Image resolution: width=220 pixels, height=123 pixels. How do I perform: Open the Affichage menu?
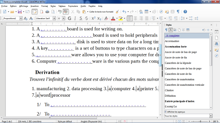[x=24, y=6]
